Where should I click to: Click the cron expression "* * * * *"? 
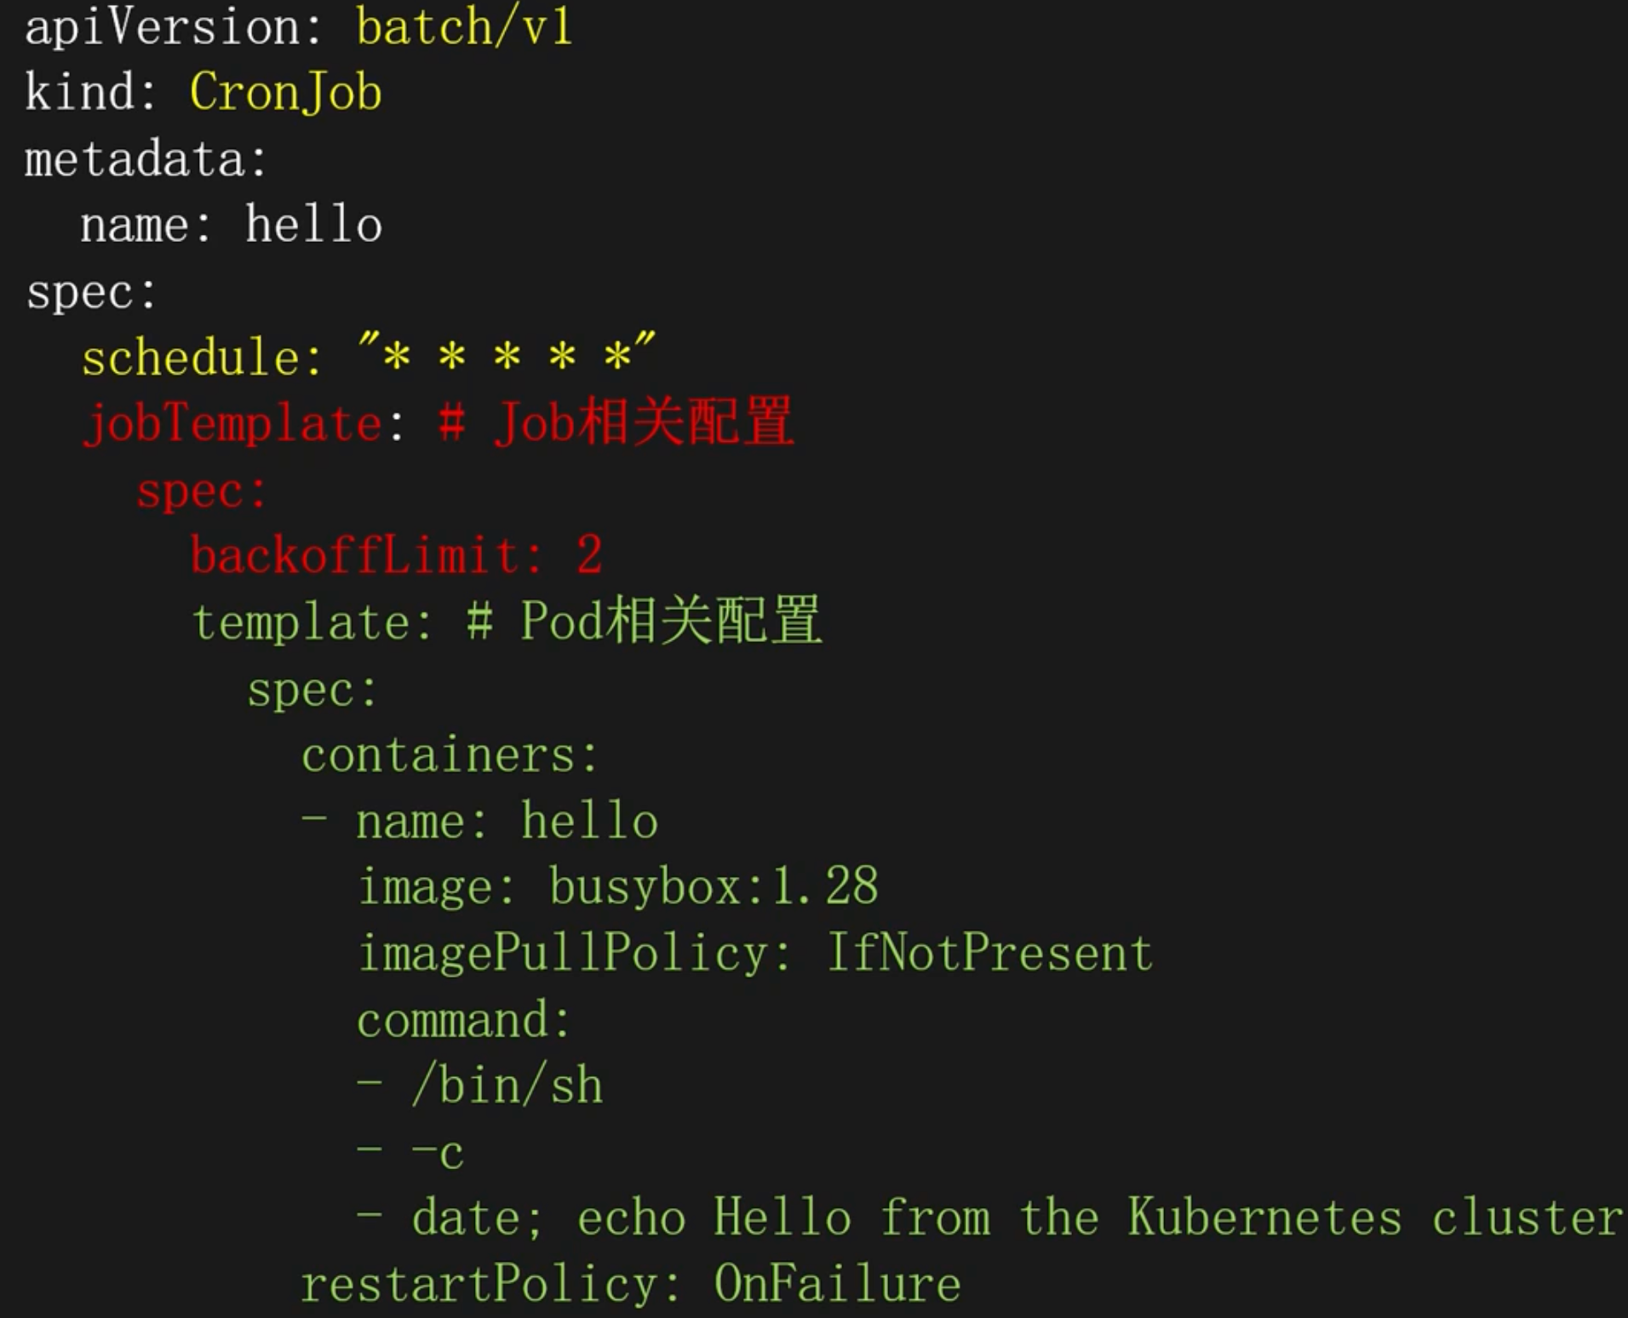tap(507, 354)
